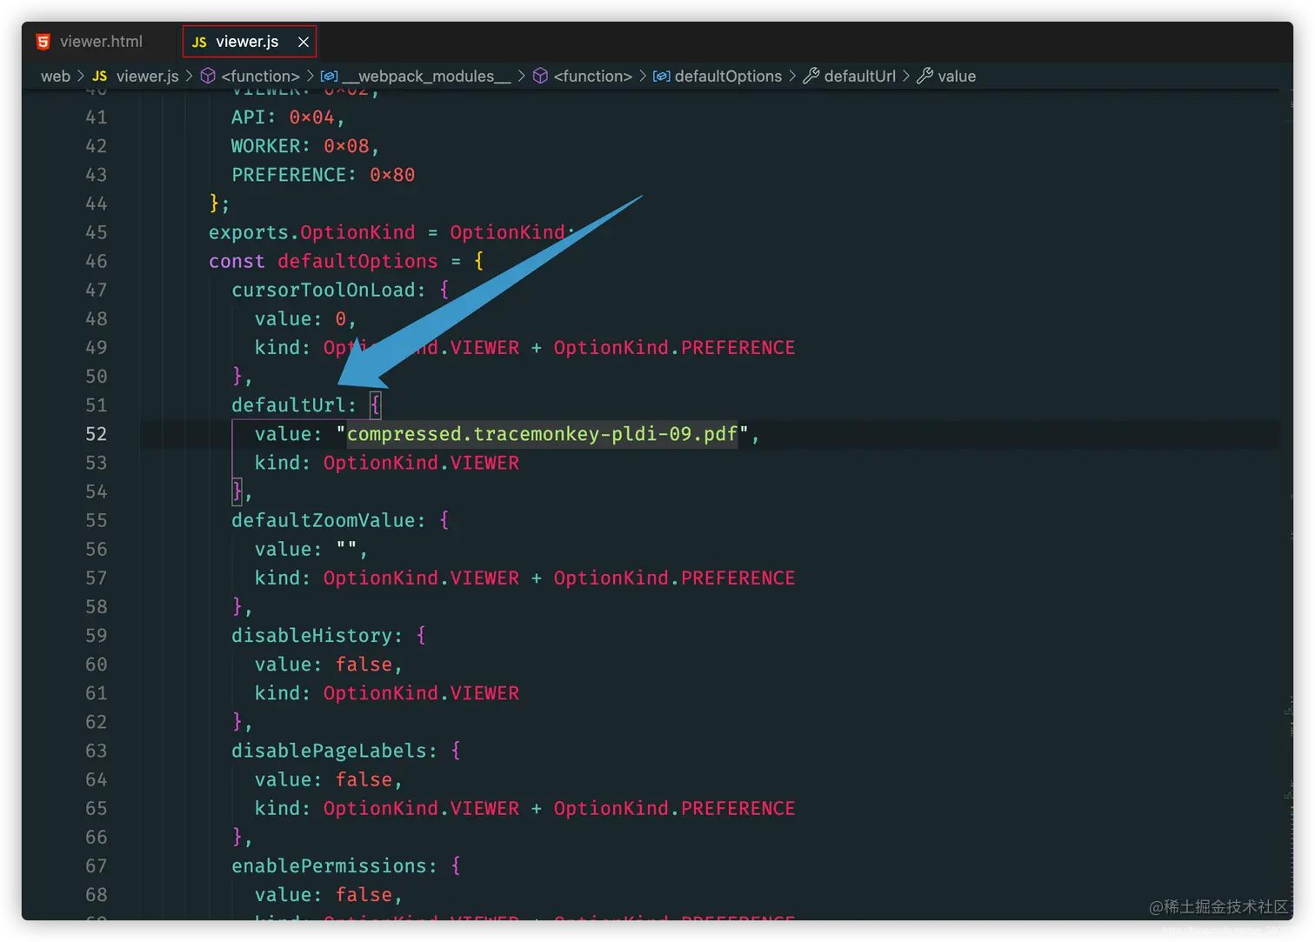Screen dimensions: 1315x942
Task: Click OptionKind.VIEWER on line 61
Action: 421,693
